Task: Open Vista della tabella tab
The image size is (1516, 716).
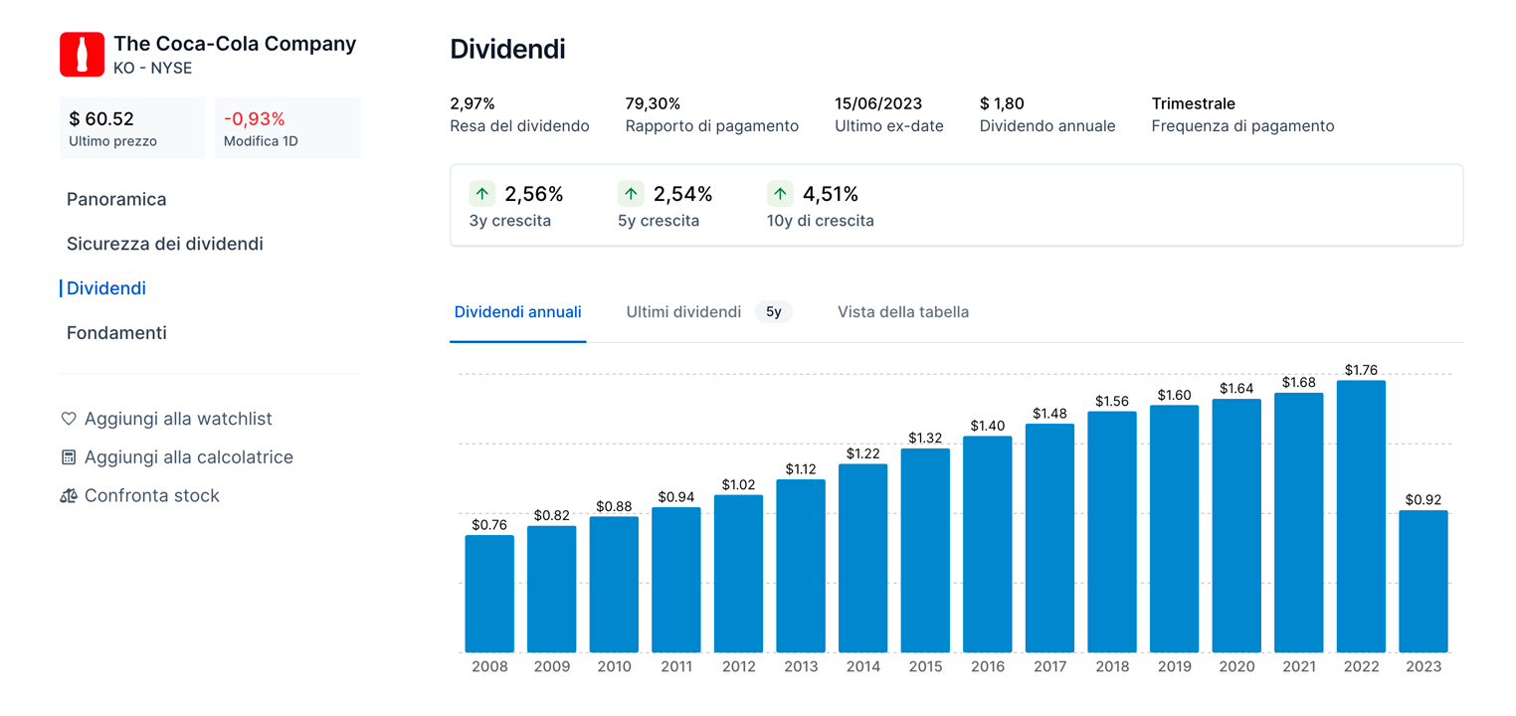Action: coord(902,312)
